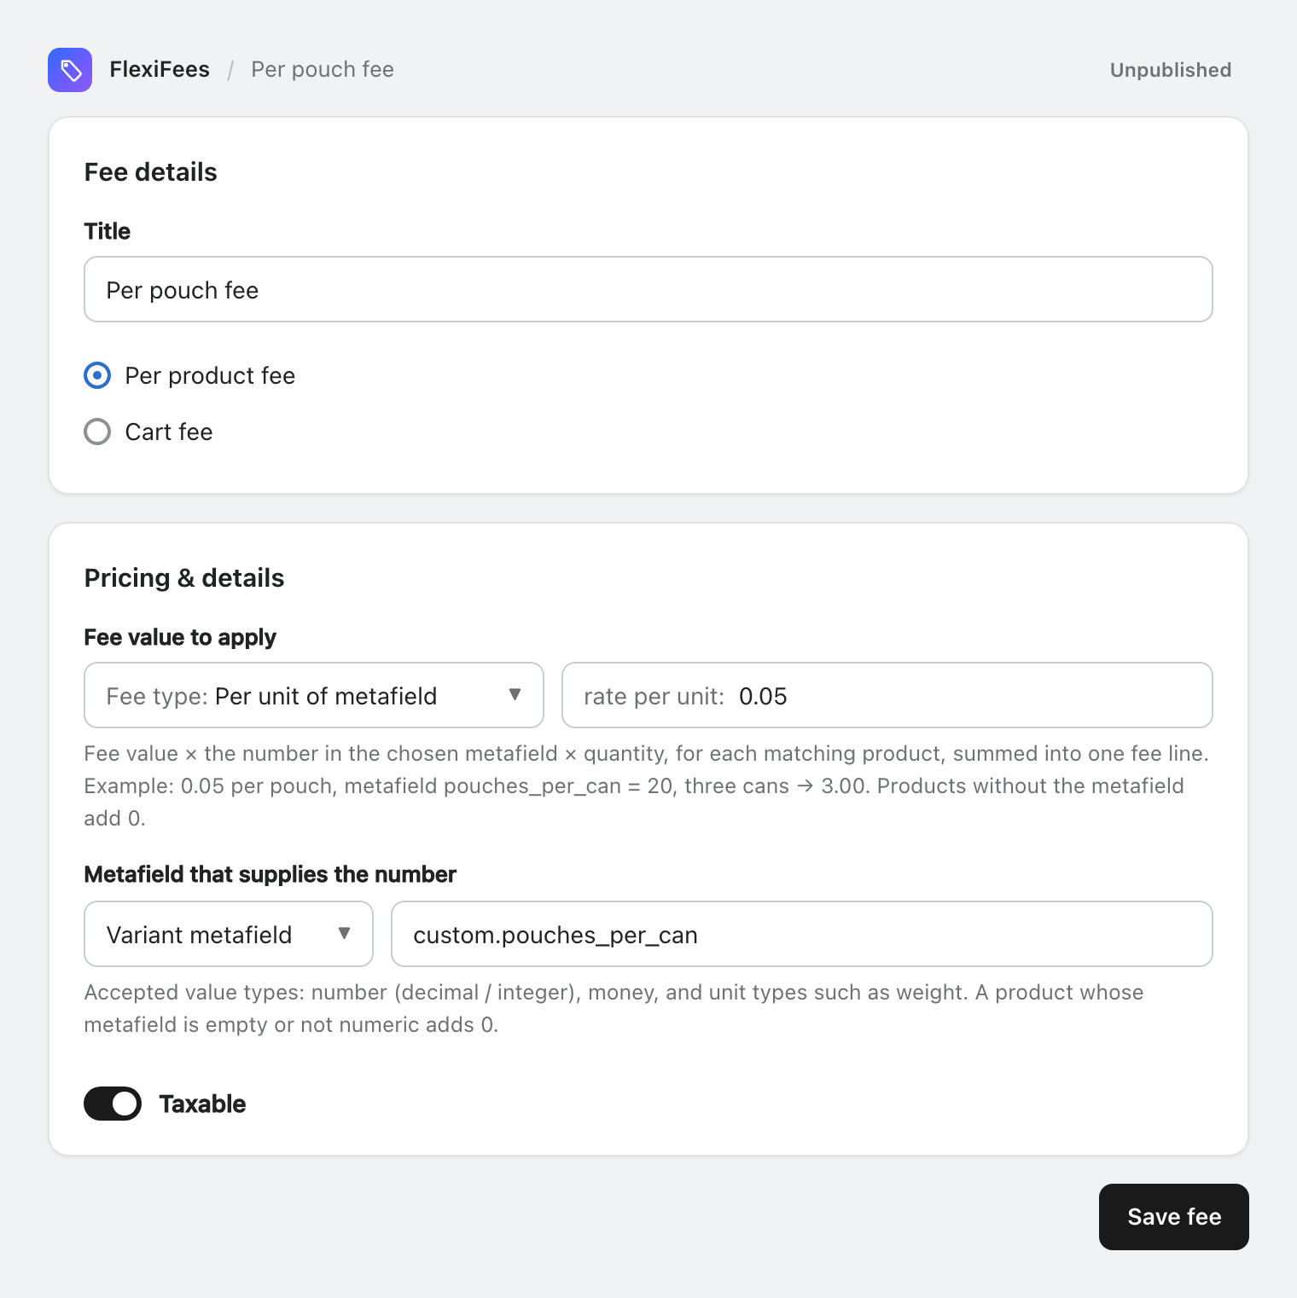Image resolution: width=1297 pixels, height=1298 pixels.
Task: Focus the Title input field
Action: pyautogui.click(x=648, y=289)
